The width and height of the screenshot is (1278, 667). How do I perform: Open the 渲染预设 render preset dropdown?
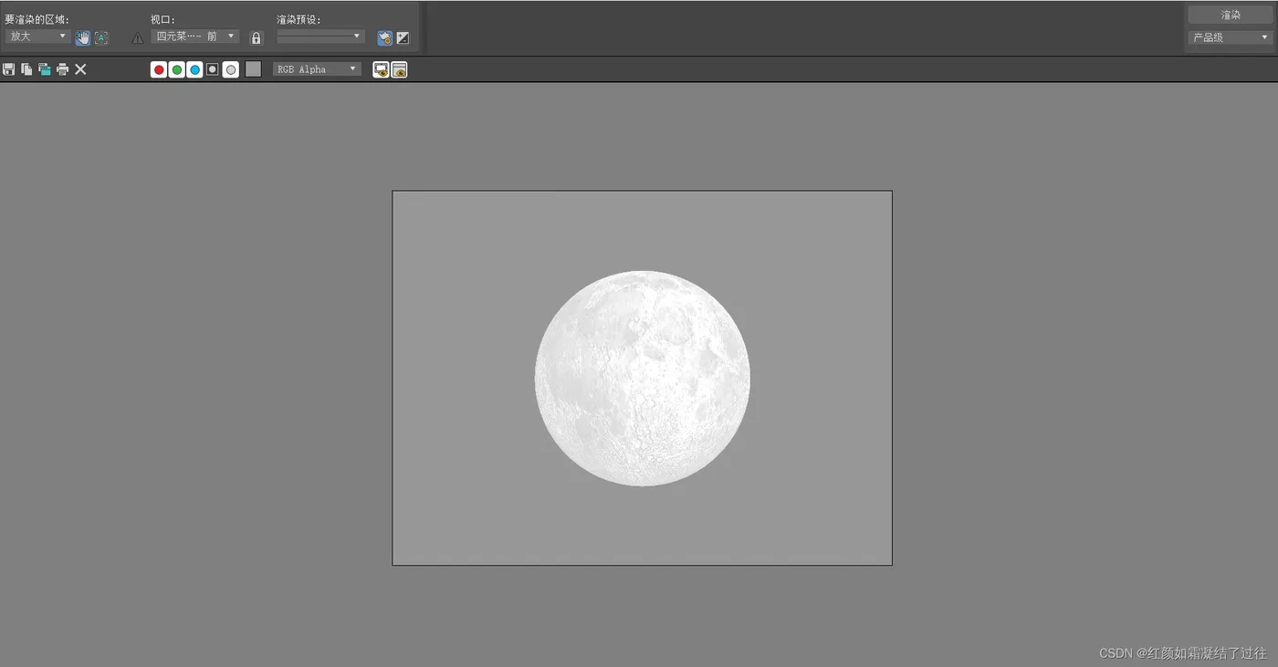click(320, 36)
